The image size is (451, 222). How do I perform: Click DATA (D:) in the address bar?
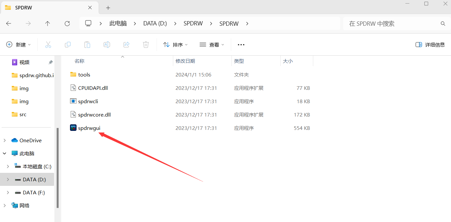pyautogui.click(x=155, y=23)
